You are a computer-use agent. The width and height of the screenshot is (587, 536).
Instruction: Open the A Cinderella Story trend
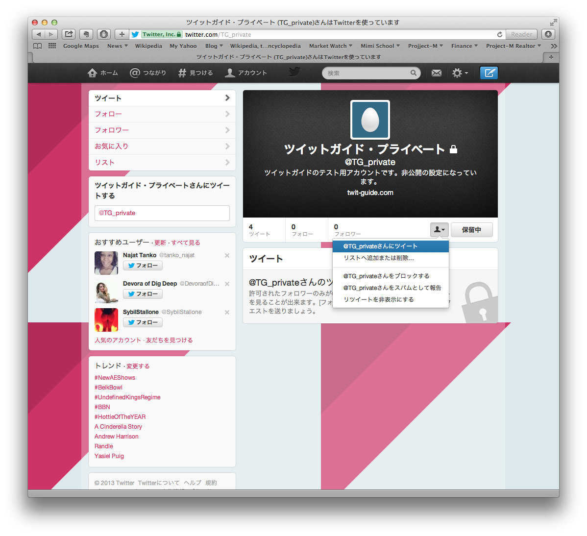118,427
